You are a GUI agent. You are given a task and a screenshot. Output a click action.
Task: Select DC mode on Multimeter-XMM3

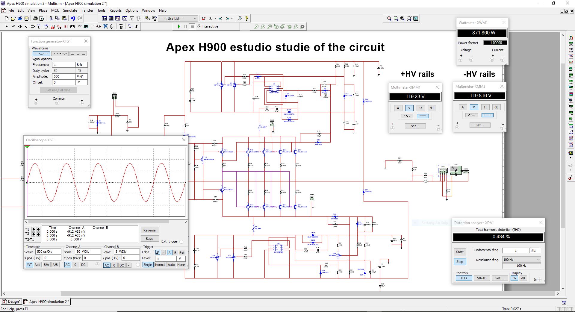pyautogui.click(x=487, y=115)
